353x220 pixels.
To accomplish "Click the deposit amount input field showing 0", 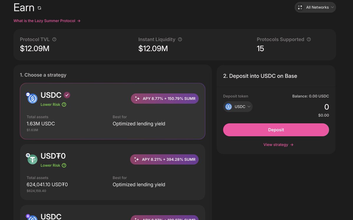I will (x=326, y=107).
